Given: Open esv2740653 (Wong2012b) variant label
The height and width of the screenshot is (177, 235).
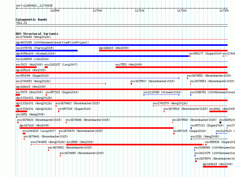Looking at the screenshot, I should tap(33, 81).
